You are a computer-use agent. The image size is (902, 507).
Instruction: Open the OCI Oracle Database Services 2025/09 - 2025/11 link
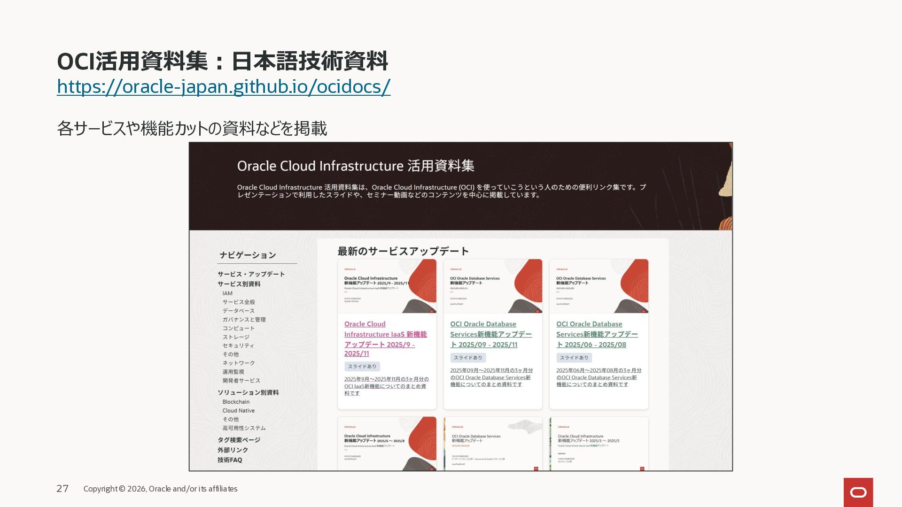click(x=490, y=334)
